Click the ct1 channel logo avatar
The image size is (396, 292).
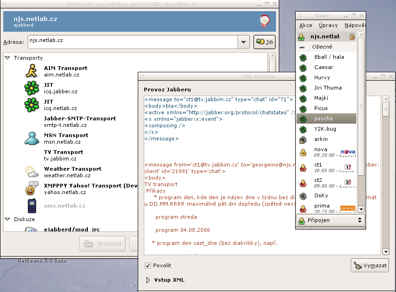(348, 167)
